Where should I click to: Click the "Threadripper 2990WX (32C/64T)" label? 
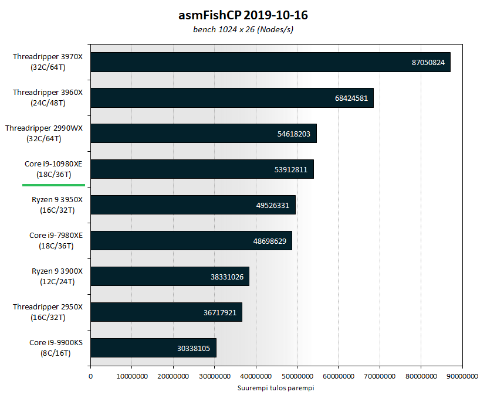[44, 133]
